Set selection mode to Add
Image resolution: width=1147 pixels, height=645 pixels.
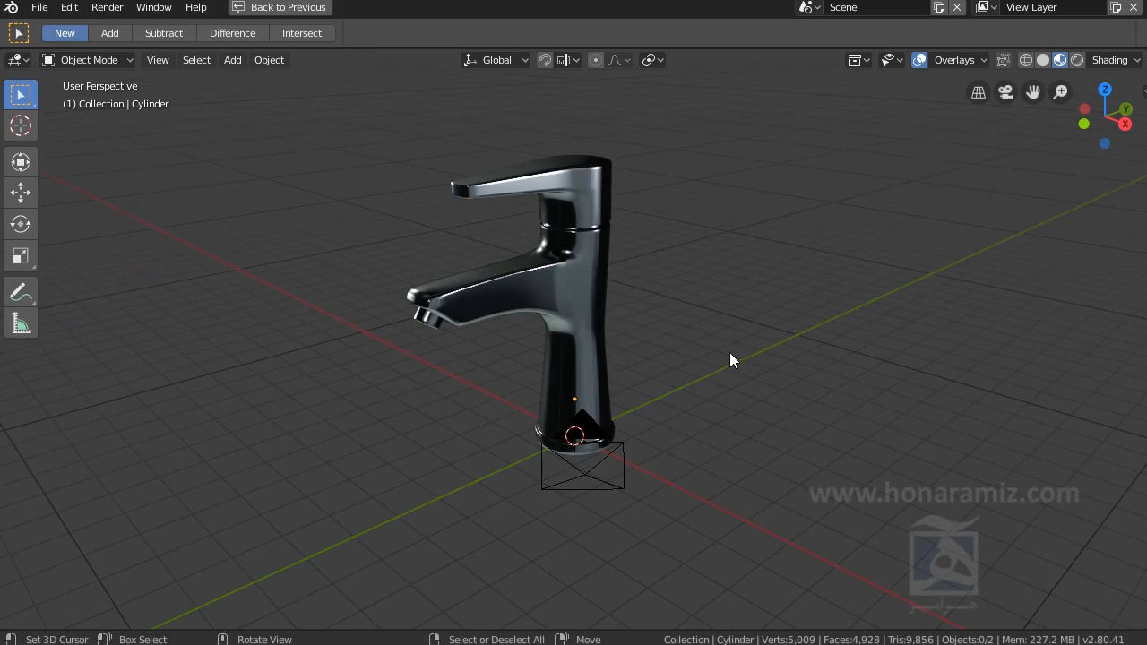click(109, 33)
